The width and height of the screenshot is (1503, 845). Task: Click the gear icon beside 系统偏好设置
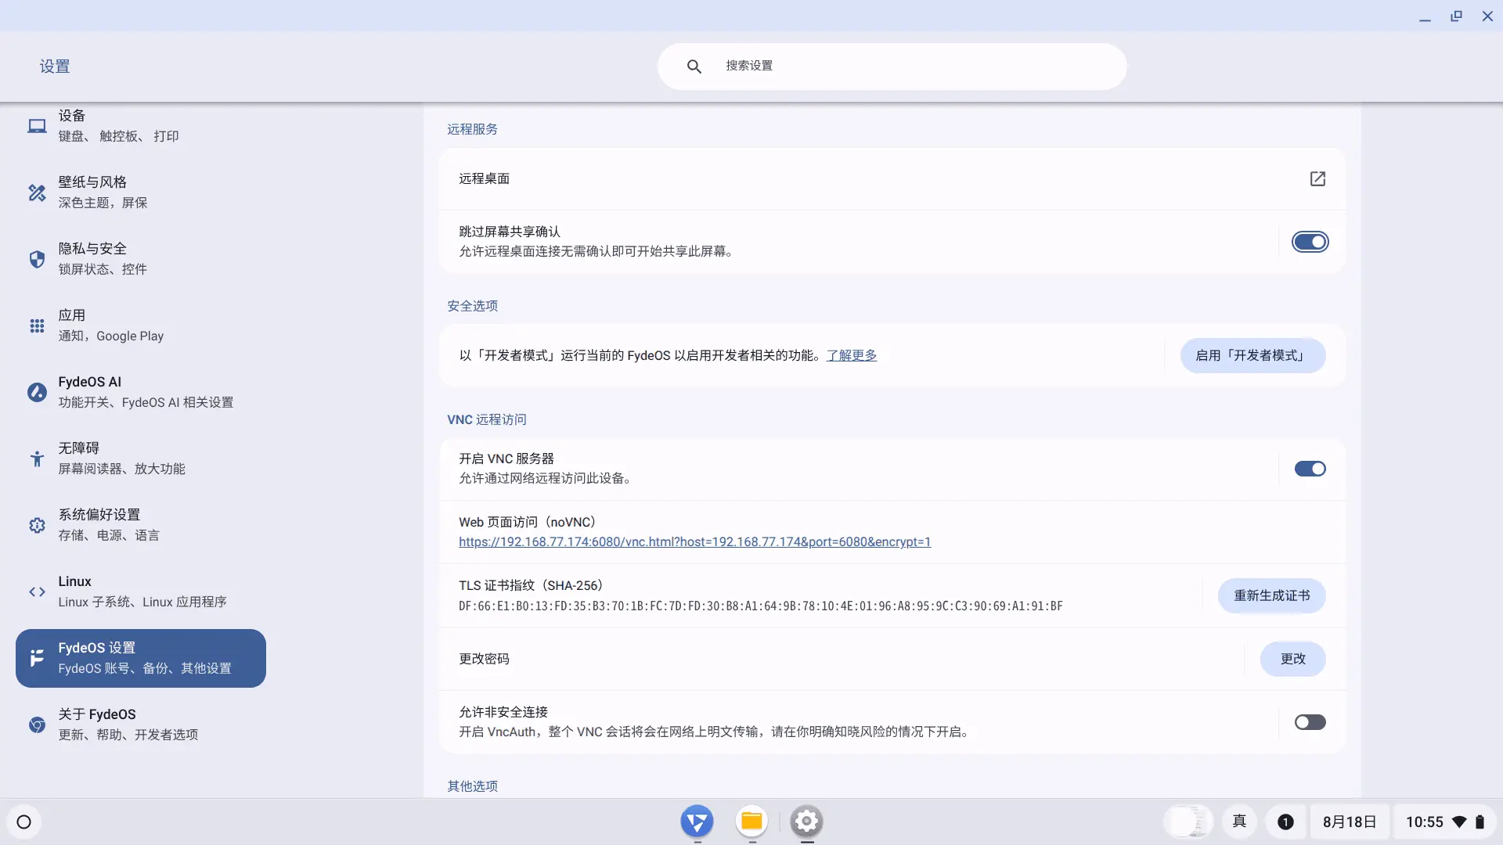click(37, 525)
